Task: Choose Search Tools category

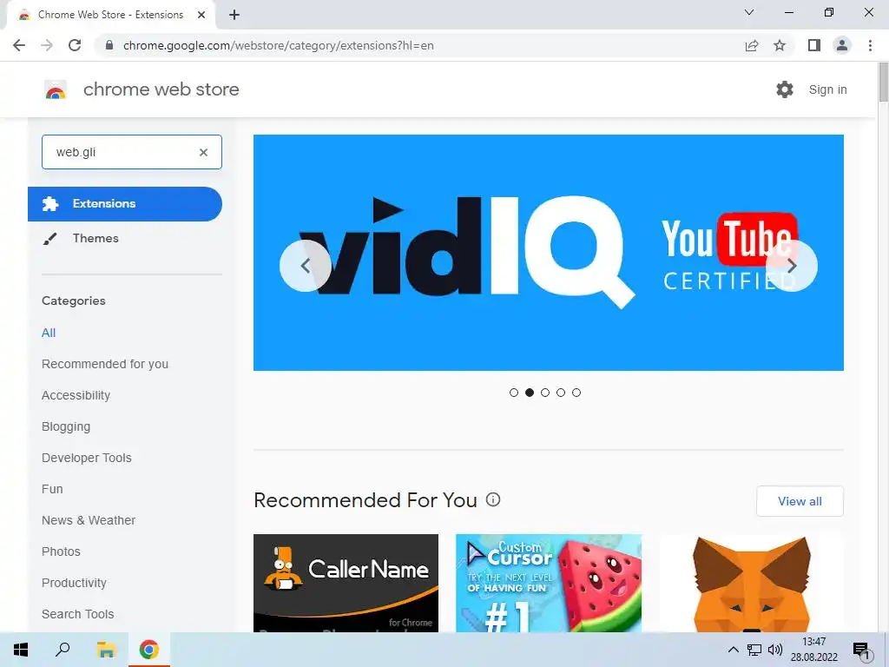Action: click(x=77, y=614)
